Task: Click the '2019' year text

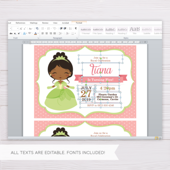Action: click(x=86, y=100)
